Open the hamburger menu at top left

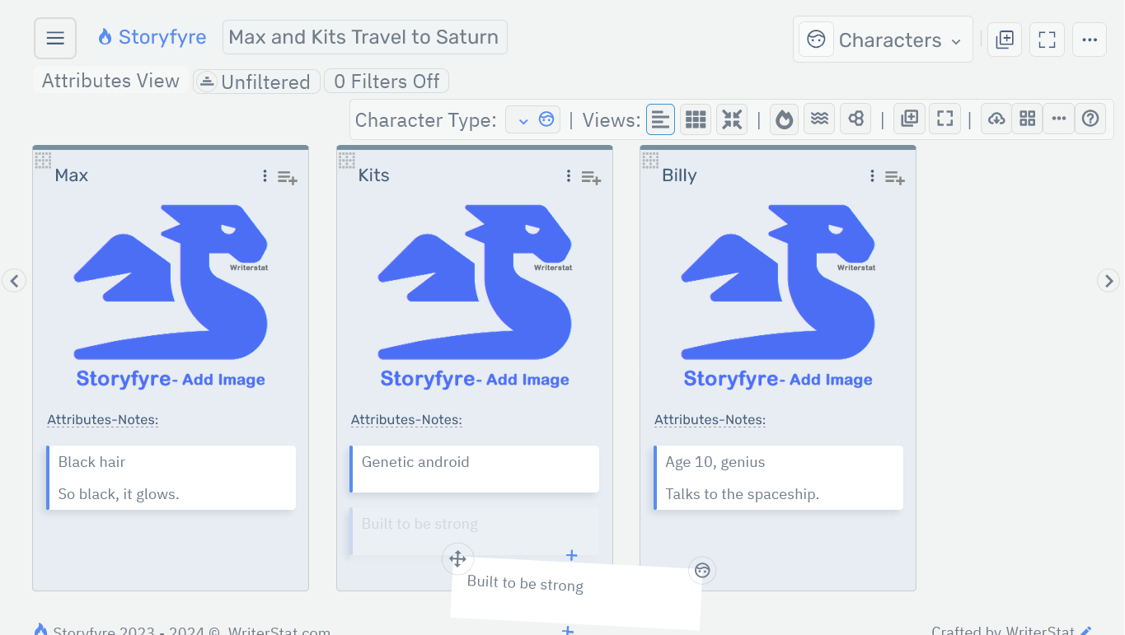(54, 38)
